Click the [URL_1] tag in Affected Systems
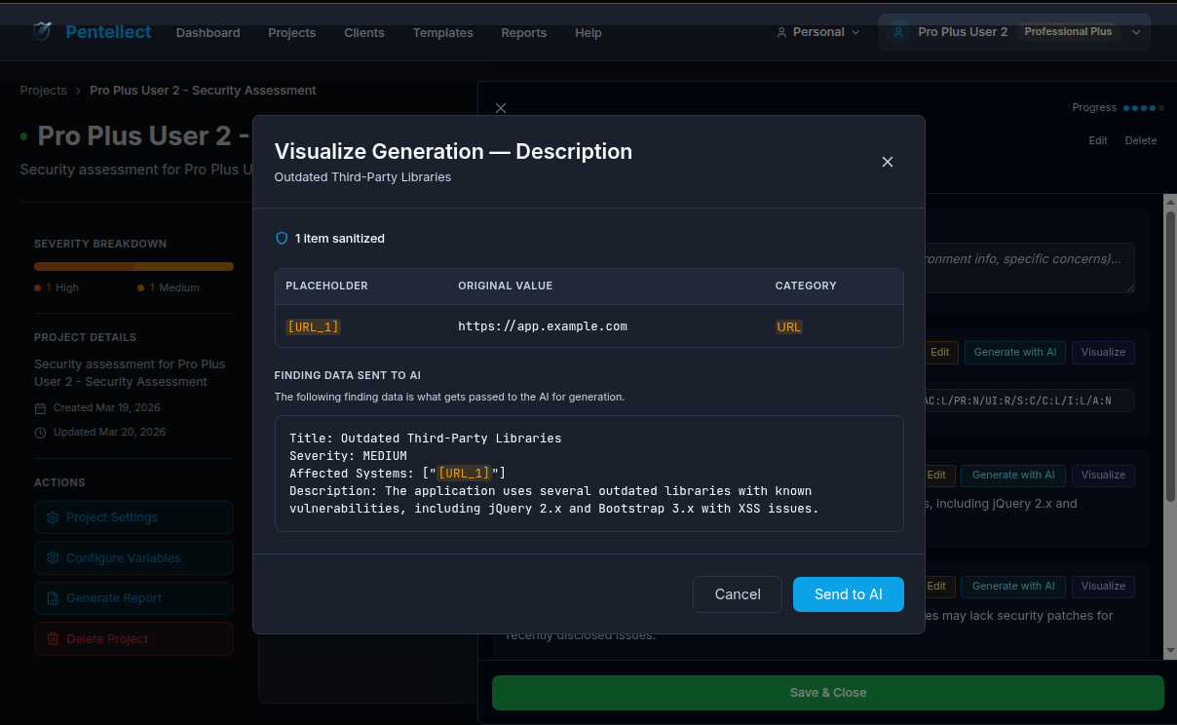Image resolution: width=1177 pixels, height=725 pixels. [x=464, y=473]
